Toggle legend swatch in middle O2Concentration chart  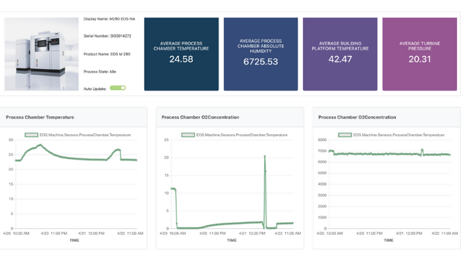(188, 135)
